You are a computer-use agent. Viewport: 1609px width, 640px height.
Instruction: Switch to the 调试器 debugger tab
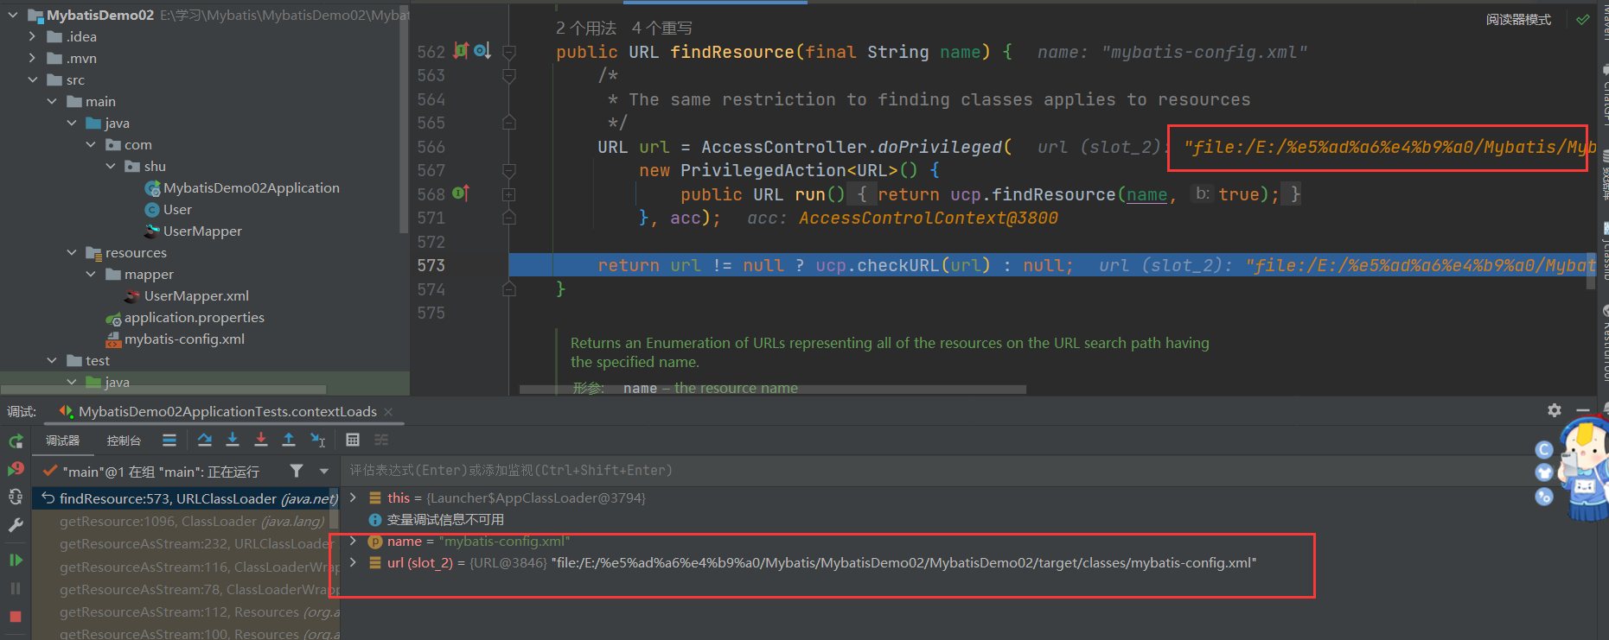(x=62, y=440)
